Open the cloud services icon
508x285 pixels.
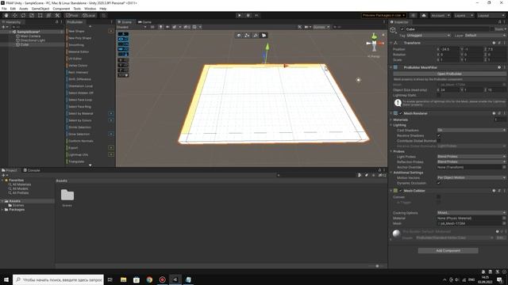[x=423, y=15]
